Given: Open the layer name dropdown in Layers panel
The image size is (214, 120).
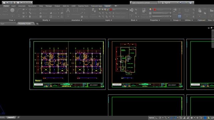Looking at the screenshot, I should point(127,10).
